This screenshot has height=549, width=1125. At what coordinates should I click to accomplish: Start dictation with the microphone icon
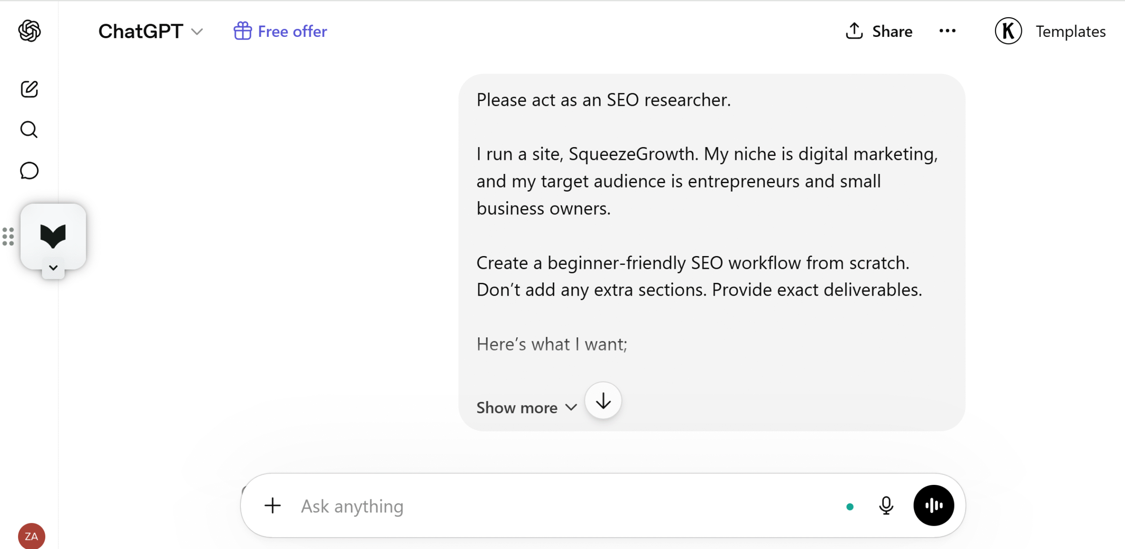click(886, 506)
